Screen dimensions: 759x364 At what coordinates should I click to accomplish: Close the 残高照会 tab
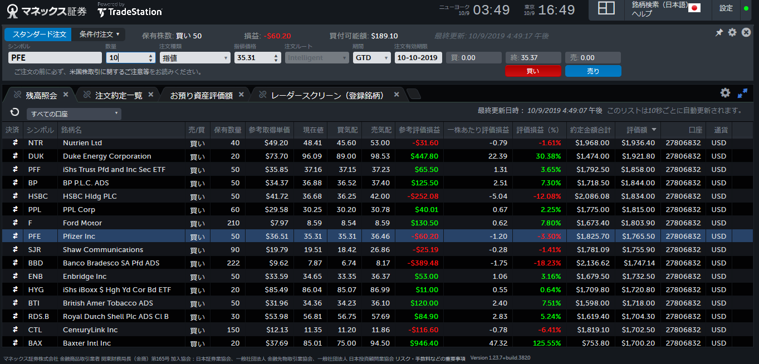click(x=66, y=95)
